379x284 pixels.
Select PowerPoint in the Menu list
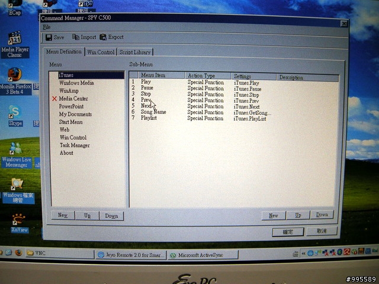[x=71, y=106]
